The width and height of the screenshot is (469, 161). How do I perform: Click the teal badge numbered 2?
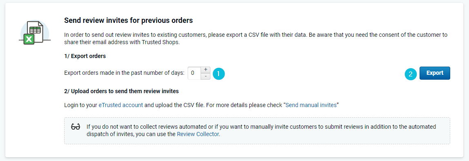(x=411, y=74)
